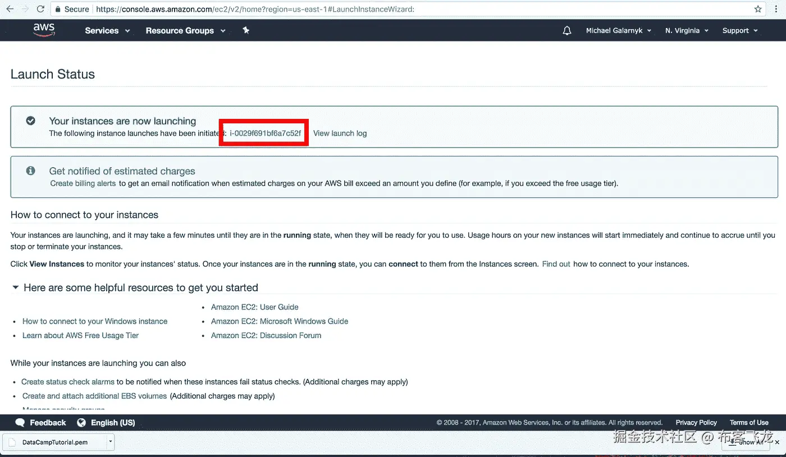
Task: Click Create and attach additional EBS volumes
Action: point(94,396)
